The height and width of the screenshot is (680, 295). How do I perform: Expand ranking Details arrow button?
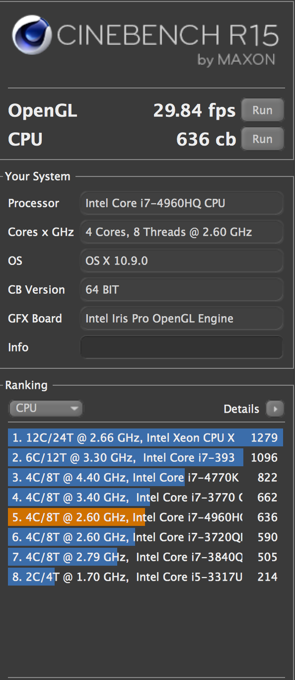tap(275, 409)
